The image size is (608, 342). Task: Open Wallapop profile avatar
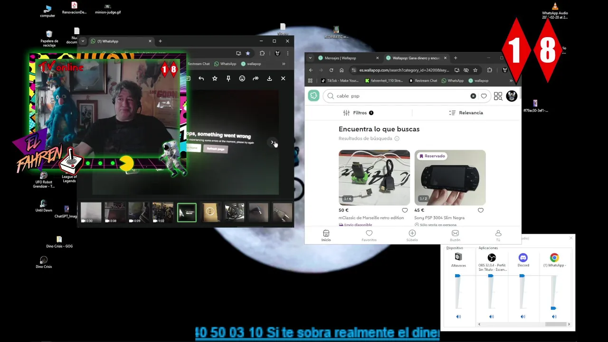(x=512, y=96)
